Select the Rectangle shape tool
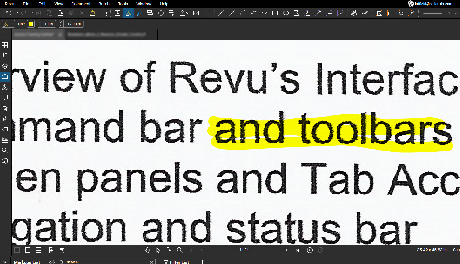The image size is (460, 264). pyautogui.click(x=275, y=13)
